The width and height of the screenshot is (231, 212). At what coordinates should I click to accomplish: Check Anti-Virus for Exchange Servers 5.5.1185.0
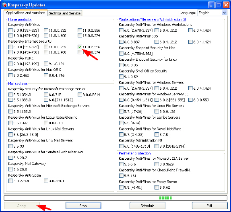click(10, 111)
